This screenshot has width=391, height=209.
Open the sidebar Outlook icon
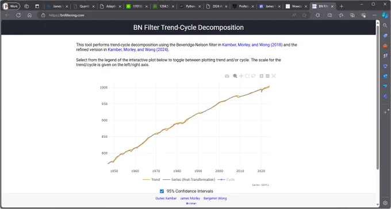385,76
